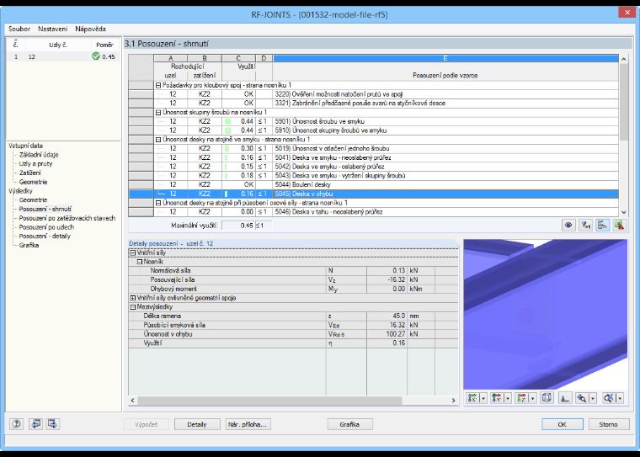Select 'Grafika' in navigator tree
Viewport: 640px width, 457px height.
click(29, 245)
